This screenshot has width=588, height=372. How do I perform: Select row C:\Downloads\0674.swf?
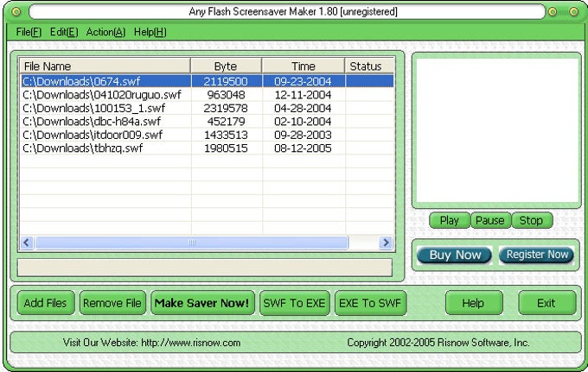pos(207,81)
